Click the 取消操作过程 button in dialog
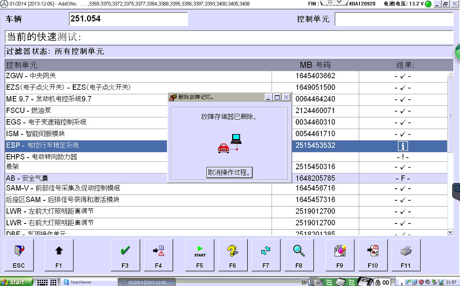Viewport: 460px width, 286px height. click(230, 173)
